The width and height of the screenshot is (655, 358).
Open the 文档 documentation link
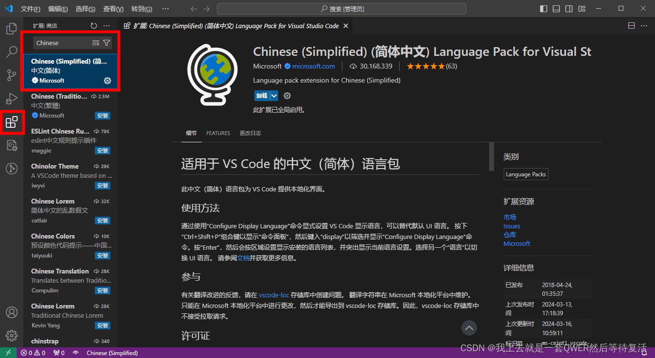(243, 258)
